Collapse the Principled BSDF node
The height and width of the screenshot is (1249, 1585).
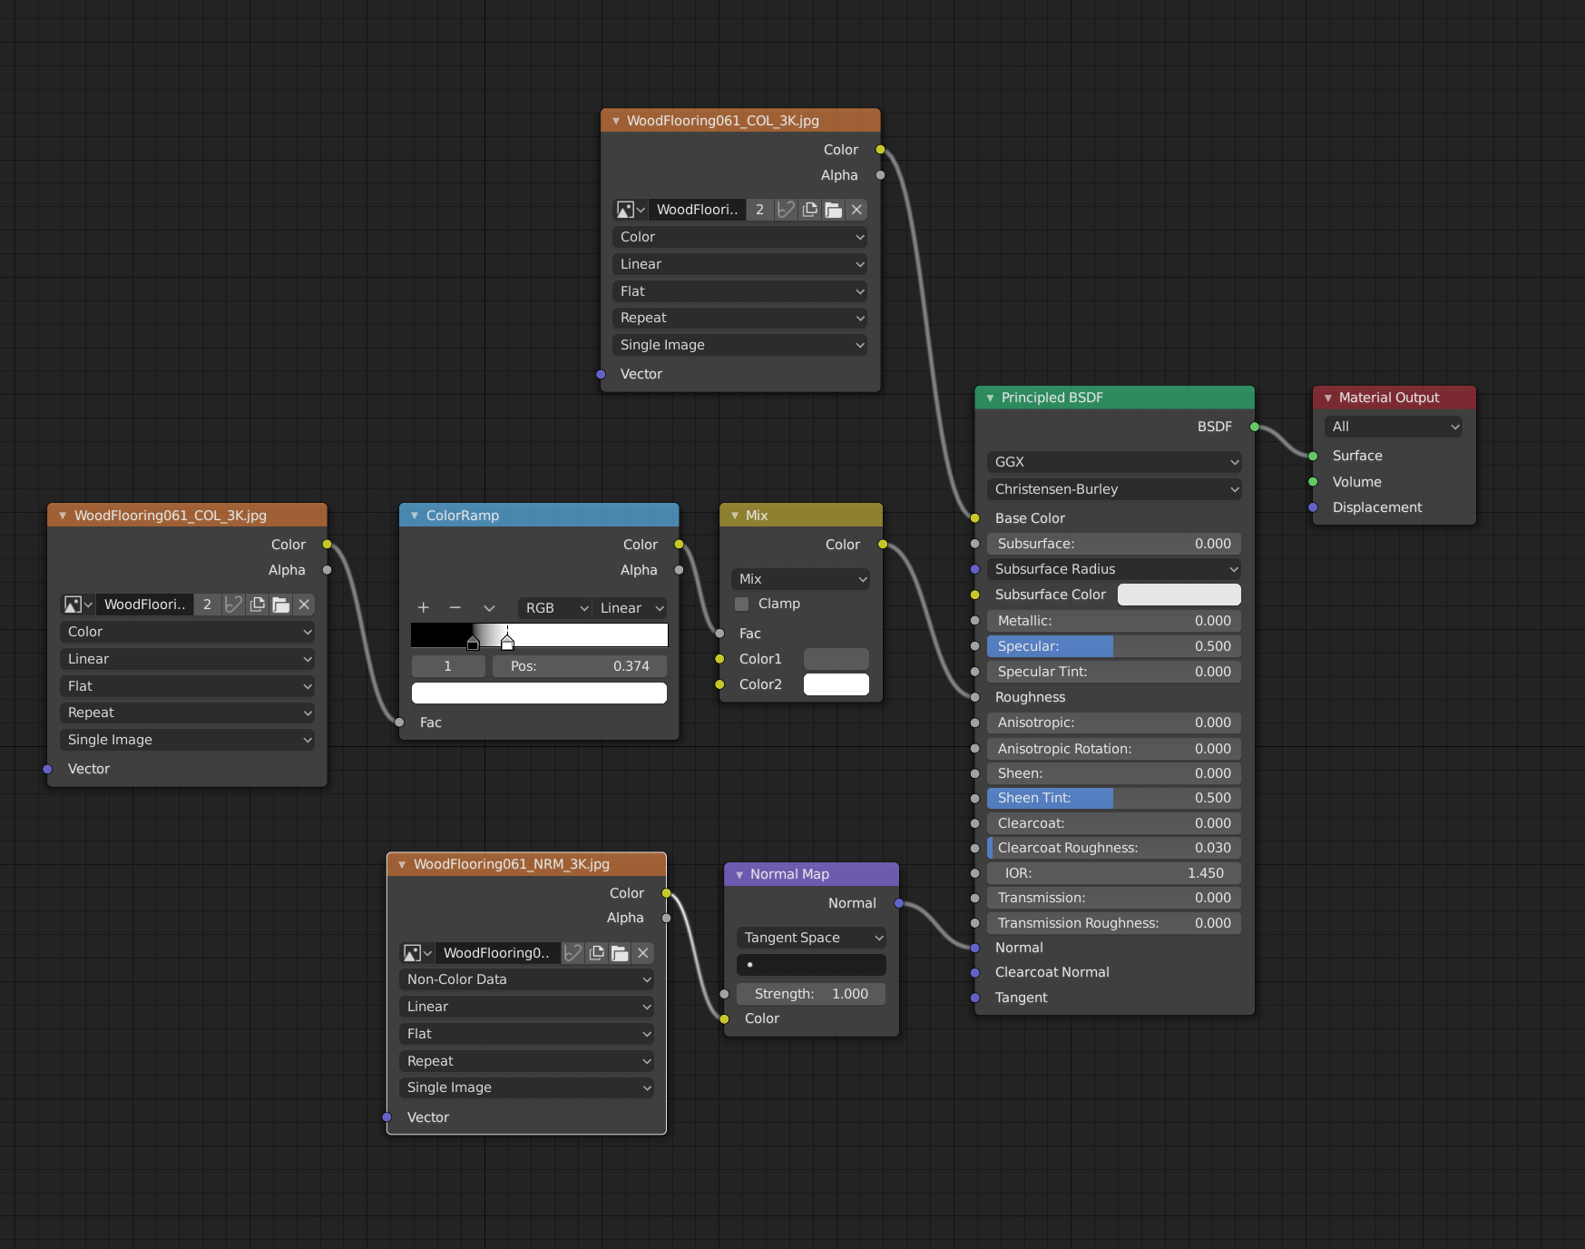pyautogui.click(x=990, y=398)
